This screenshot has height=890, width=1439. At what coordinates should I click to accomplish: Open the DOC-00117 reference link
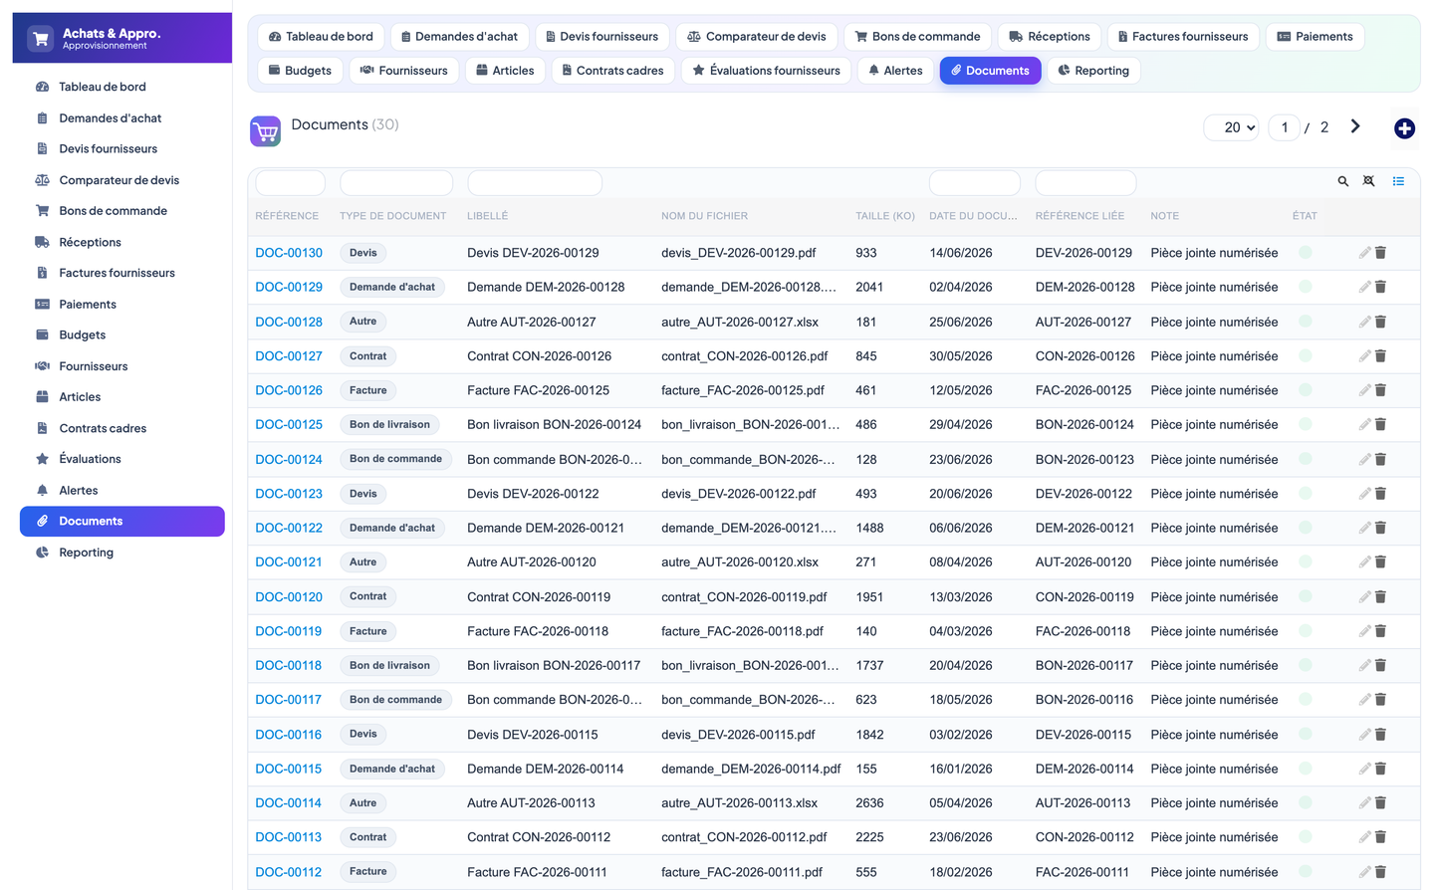coord(289,700)
